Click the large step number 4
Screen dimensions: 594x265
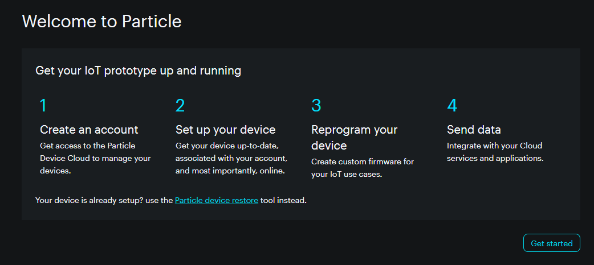pyautogui.click(x=452, y=106)
